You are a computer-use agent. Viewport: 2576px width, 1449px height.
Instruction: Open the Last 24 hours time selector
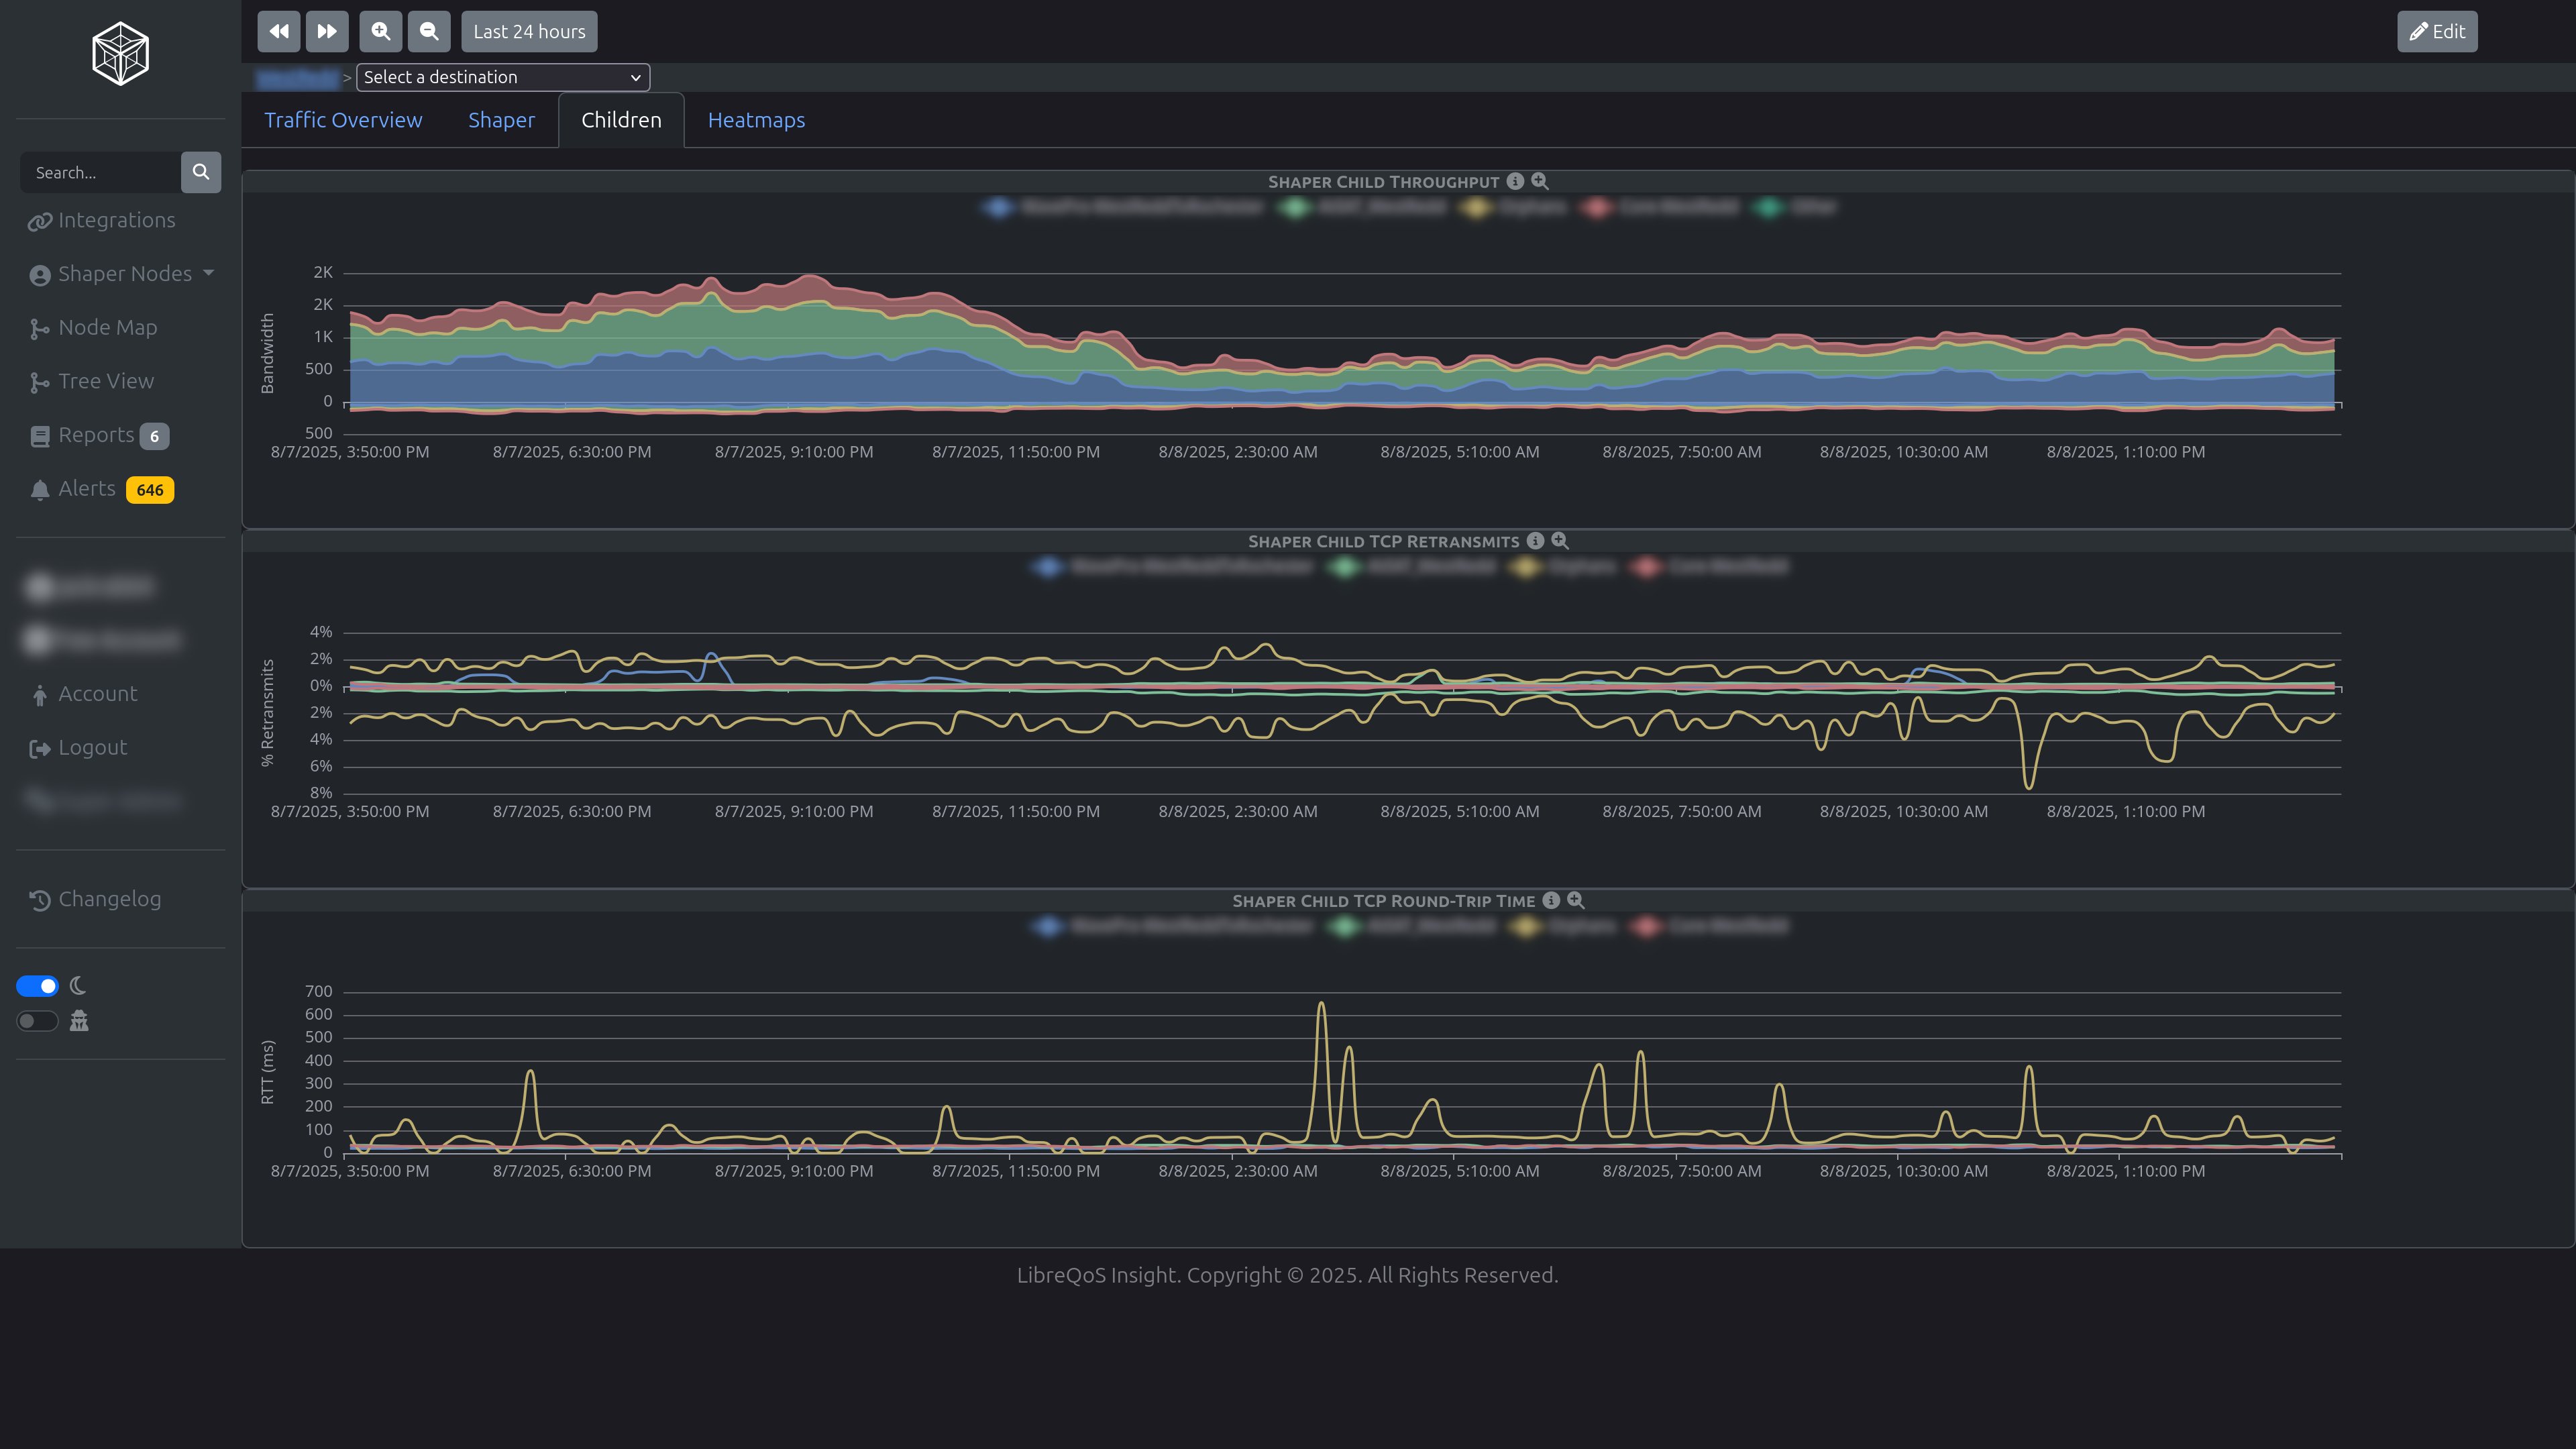coord(529,31)
